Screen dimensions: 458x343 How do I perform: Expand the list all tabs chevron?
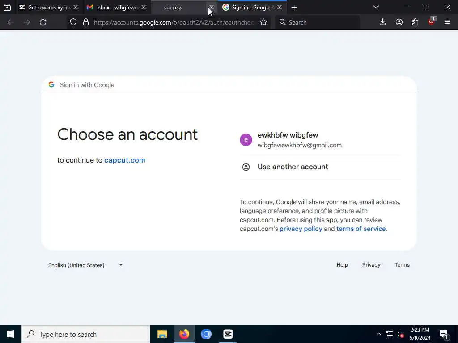(x=376, y=7)
